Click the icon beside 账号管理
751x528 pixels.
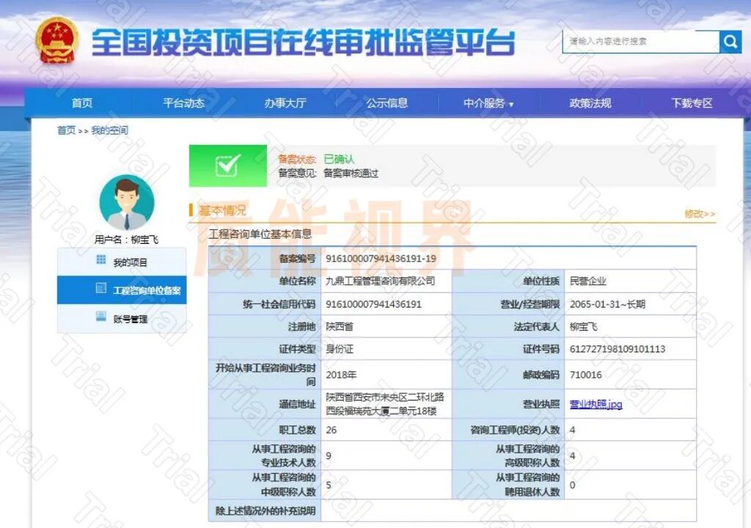point(101,318)
